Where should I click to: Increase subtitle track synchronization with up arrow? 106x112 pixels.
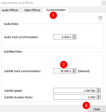pyautogui.click(x=74, y=70)
